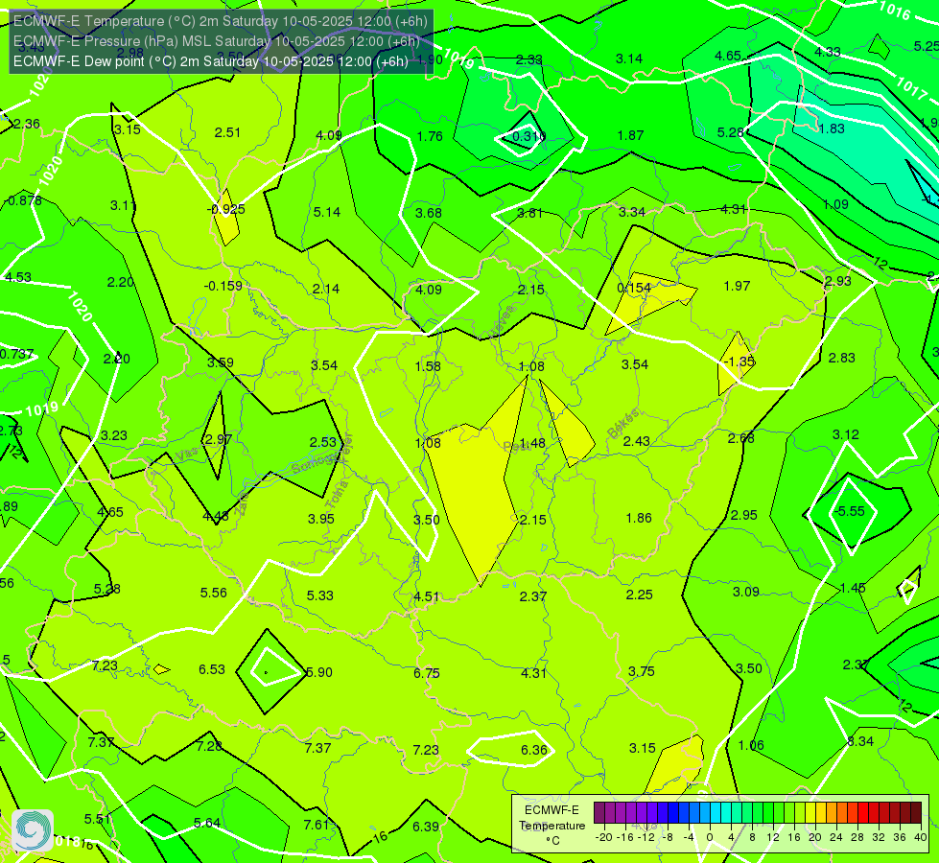Select the ECMWF-E Temperature 2m header line

221,21
